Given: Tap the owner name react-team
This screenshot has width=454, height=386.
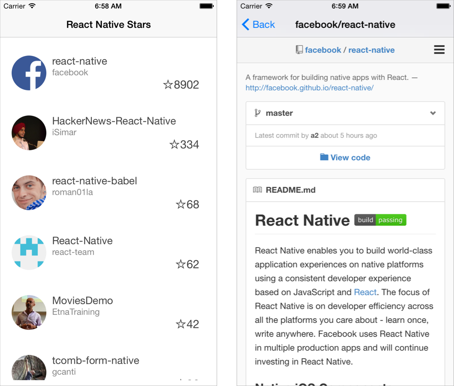Looking at the screenshot, I should tap(73, 252).
